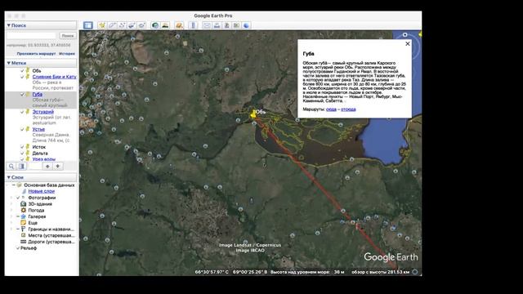Screen dimensions: 523x294
Task: Expand the Еще layer tree arrow
Action: [11, 223]
